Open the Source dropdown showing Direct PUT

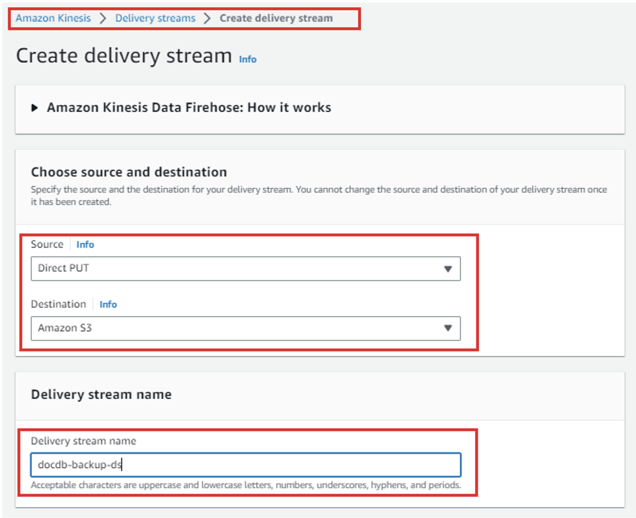pyautogui.click(x=246, y=268)
